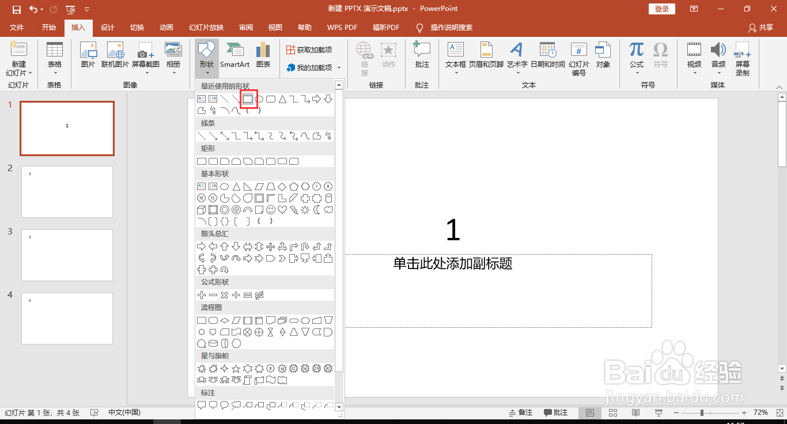Image resolution: width=787 pixels, height=424 pixels.
Task: Open the 文件 menu
Action: (x=17, y=28)
